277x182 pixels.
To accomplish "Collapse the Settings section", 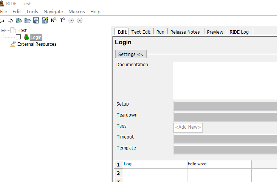I will click(131, 54).
